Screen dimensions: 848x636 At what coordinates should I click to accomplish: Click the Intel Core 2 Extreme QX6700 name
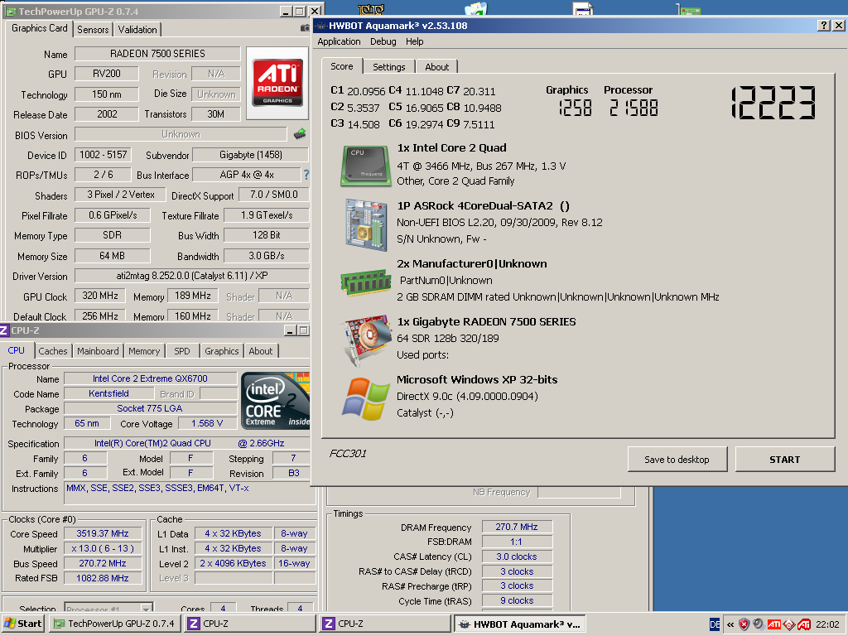coord(150,378)
